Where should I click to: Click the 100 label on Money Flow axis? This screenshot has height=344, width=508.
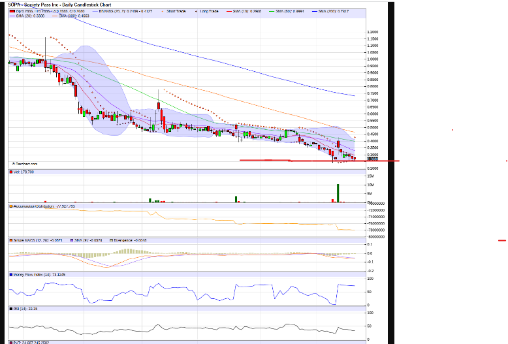(370, 279)
